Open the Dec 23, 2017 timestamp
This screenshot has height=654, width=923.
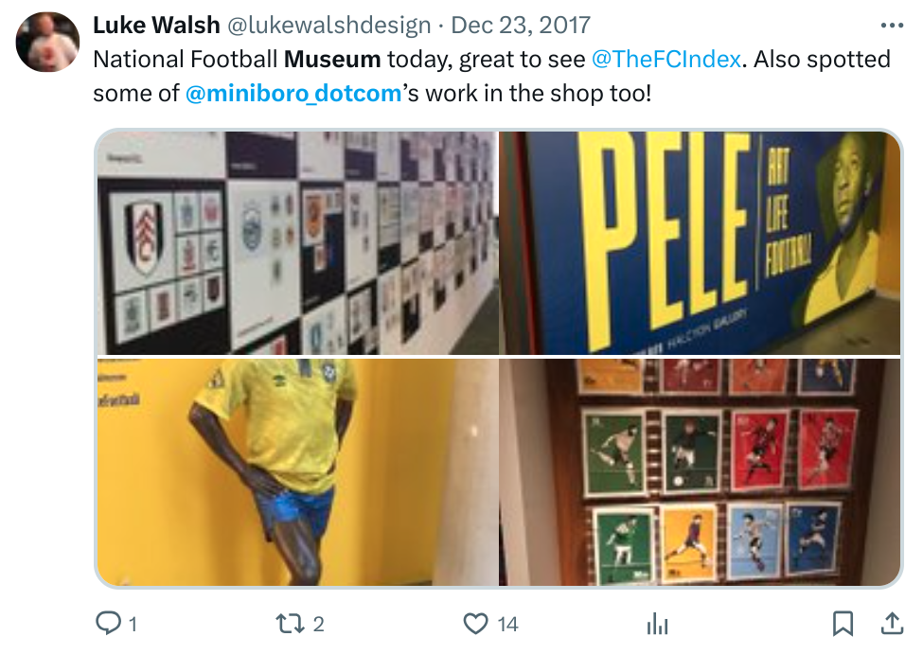[x=521, y=26]
